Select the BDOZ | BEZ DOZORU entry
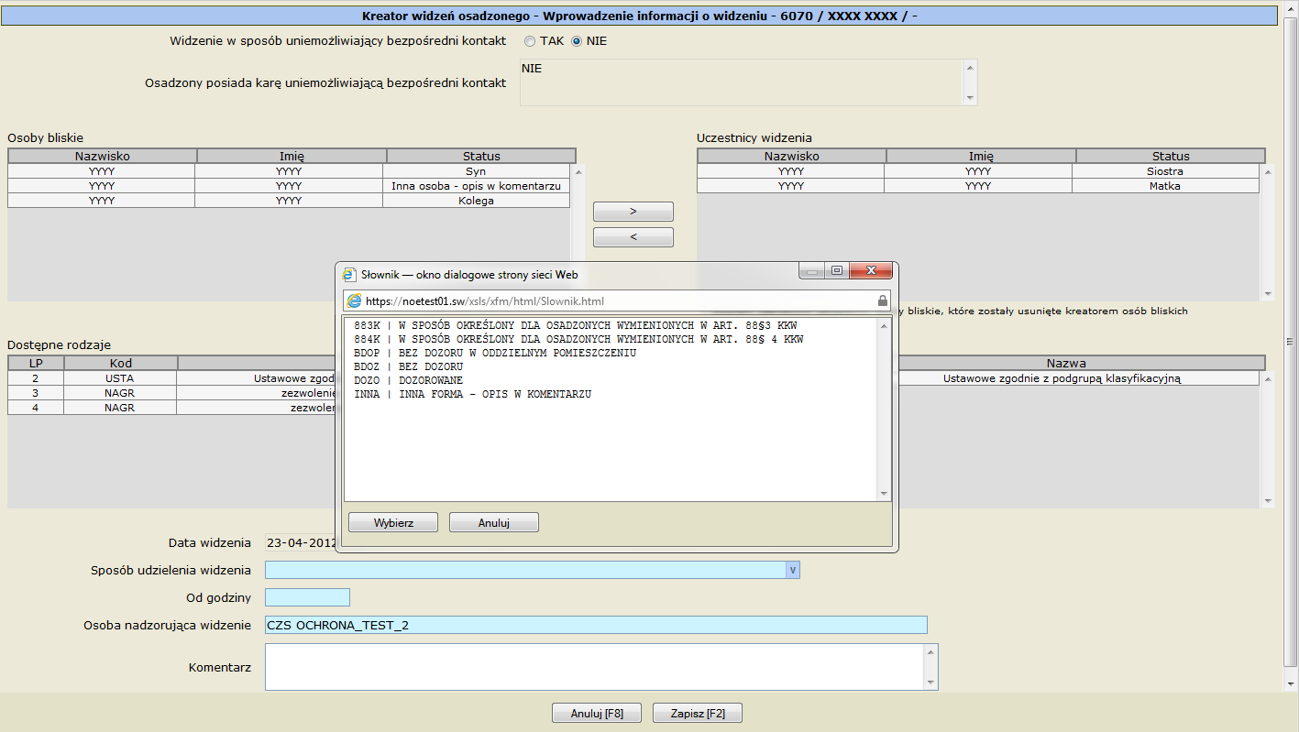 408,366
